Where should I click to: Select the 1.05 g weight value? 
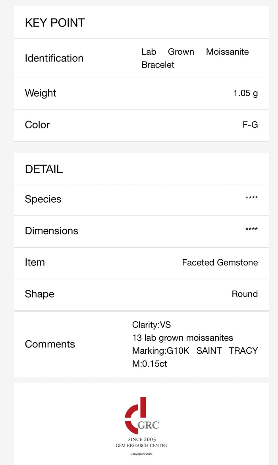coord(245,93)
